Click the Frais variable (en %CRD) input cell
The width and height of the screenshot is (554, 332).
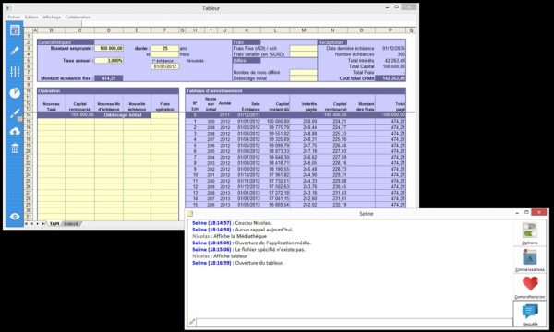click(x=304, y=54)
